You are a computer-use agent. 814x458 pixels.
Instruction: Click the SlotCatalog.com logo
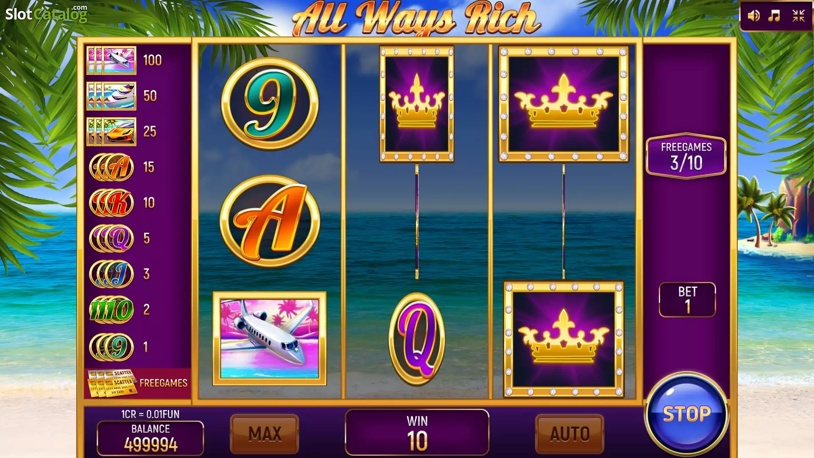(x=46, y=14)
